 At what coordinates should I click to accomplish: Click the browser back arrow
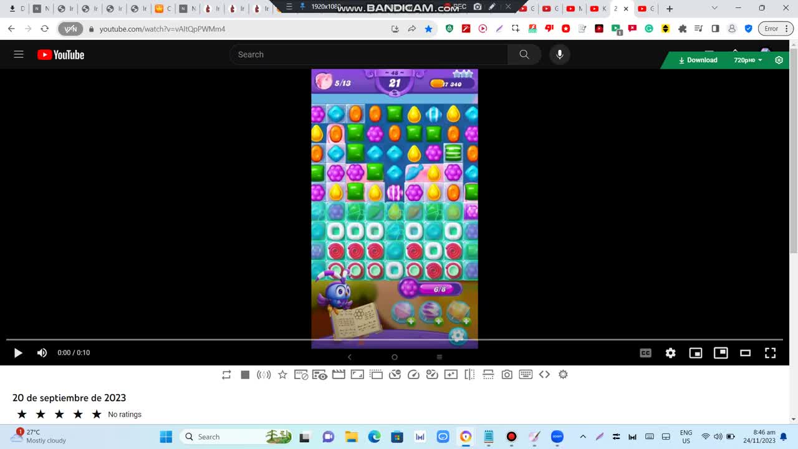[11, 29]
